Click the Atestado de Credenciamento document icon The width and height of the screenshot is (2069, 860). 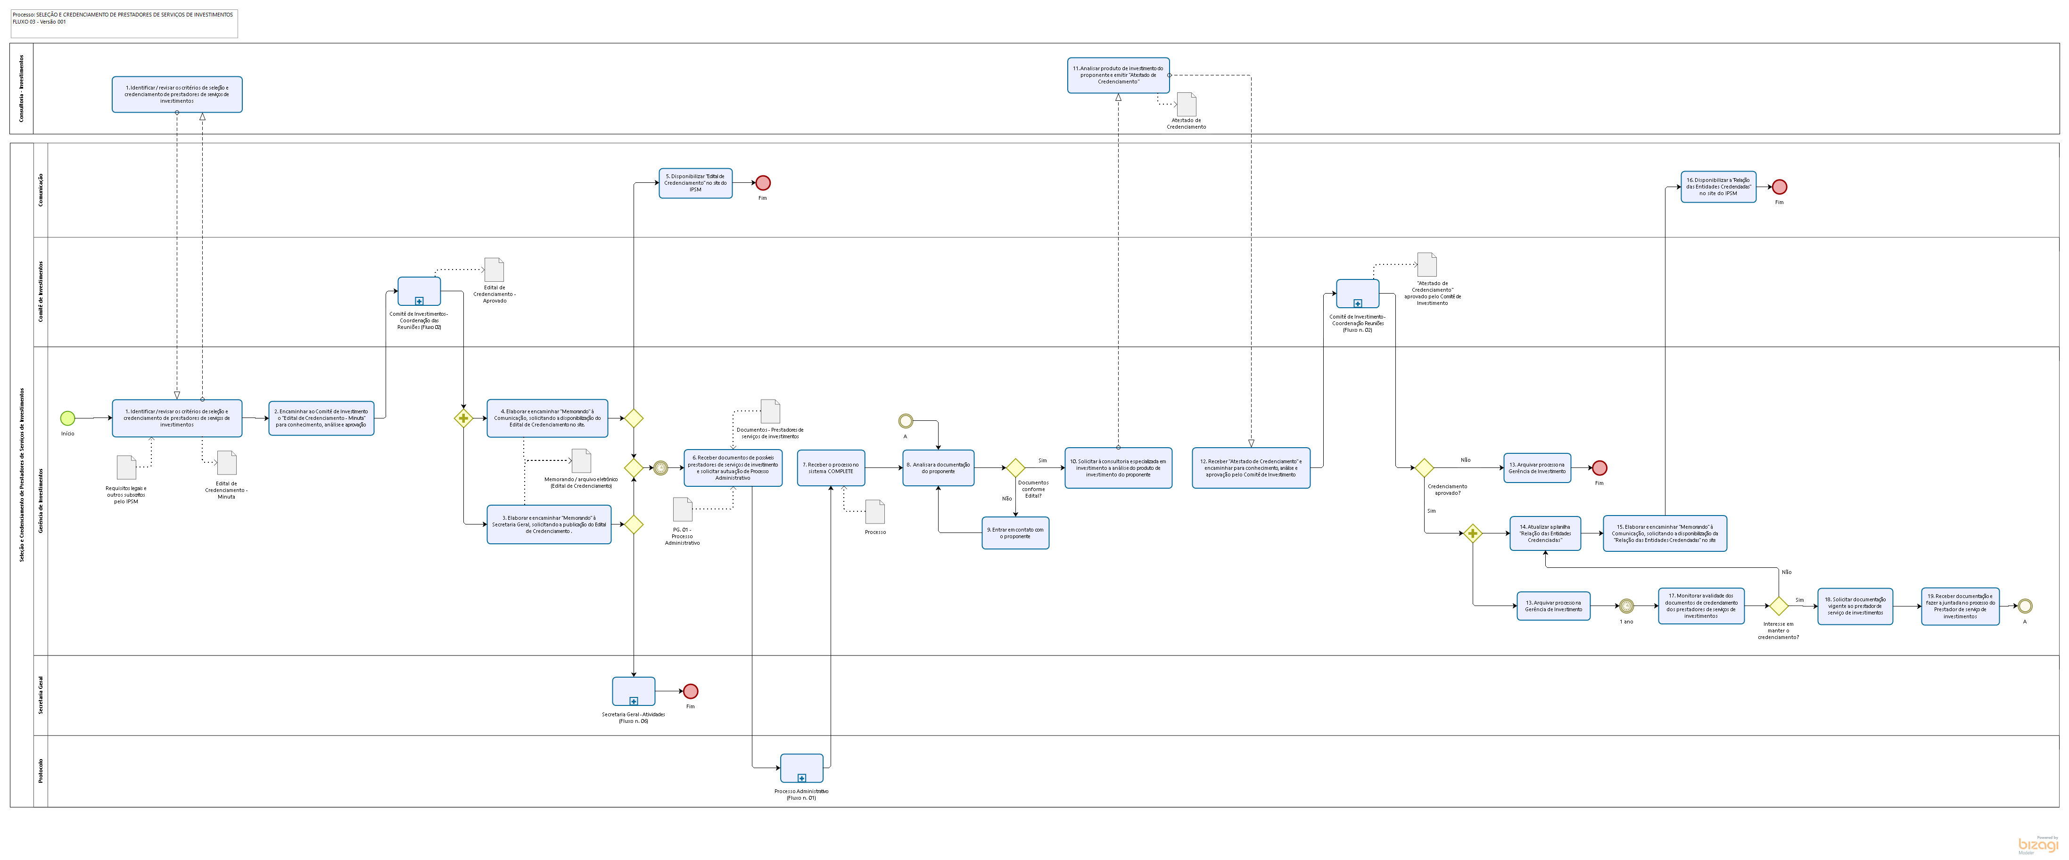click(x=1187, y=105)
